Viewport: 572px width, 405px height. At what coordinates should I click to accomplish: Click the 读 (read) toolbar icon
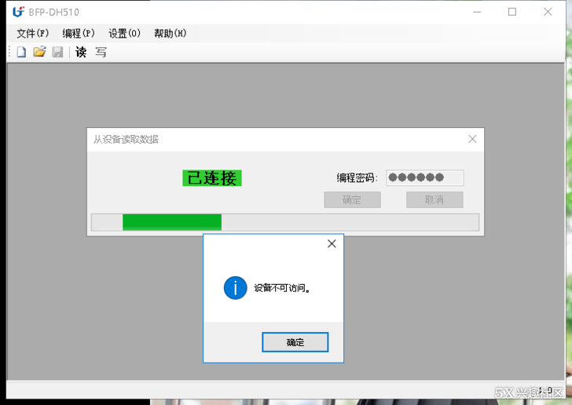(81, 53)
